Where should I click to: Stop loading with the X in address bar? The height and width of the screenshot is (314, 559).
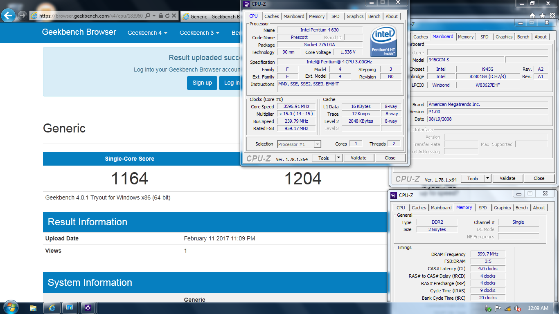pyautogui.click(x=174, y=16)
